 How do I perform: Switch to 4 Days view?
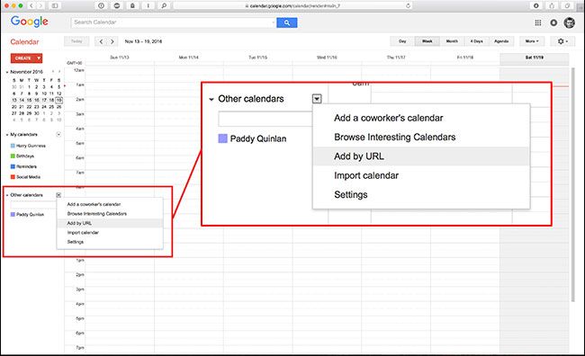coord(476,41)
